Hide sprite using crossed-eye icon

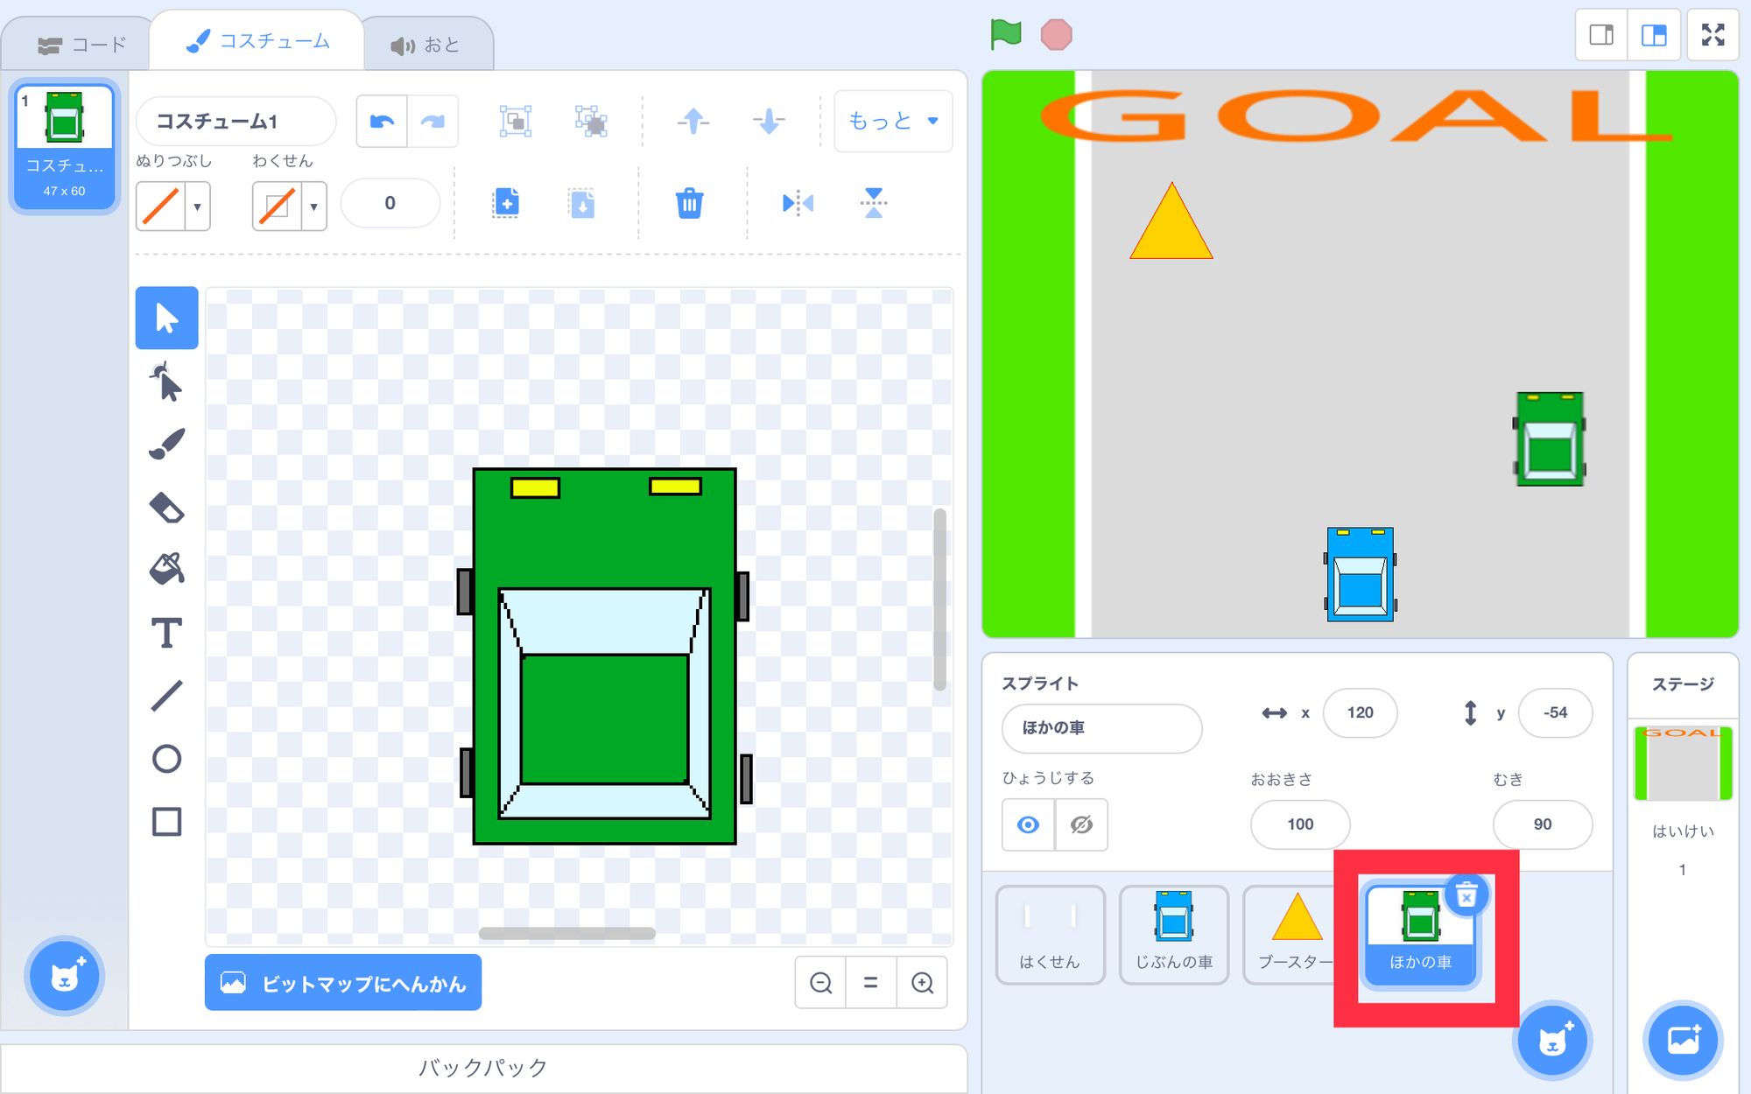coord(1081,824)
